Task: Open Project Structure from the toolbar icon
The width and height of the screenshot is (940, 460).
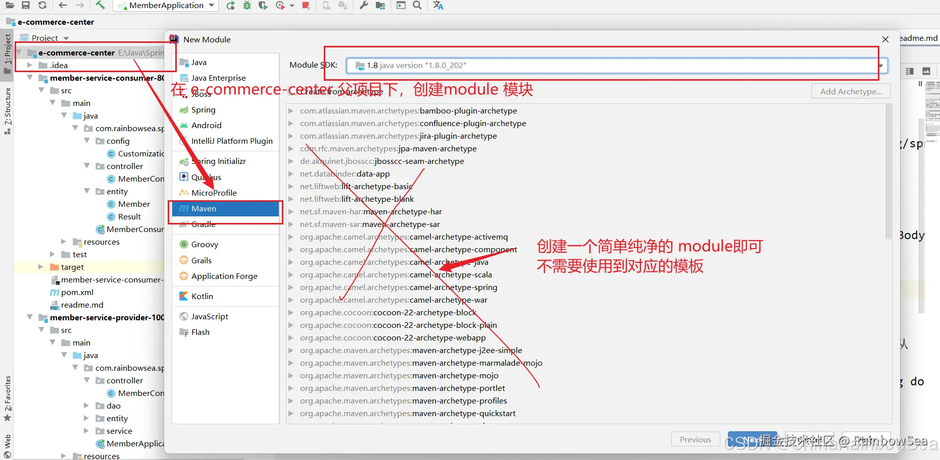Action: coord(380,6)
